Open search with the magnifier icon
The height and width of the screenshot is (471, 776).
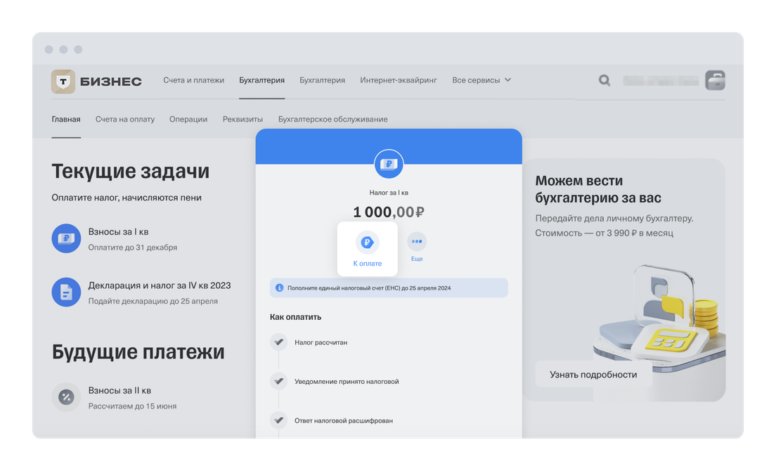[604, 80]
